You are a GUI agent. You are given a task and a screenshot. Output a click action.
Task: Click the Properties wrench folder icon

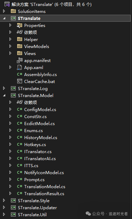(19, 25)
